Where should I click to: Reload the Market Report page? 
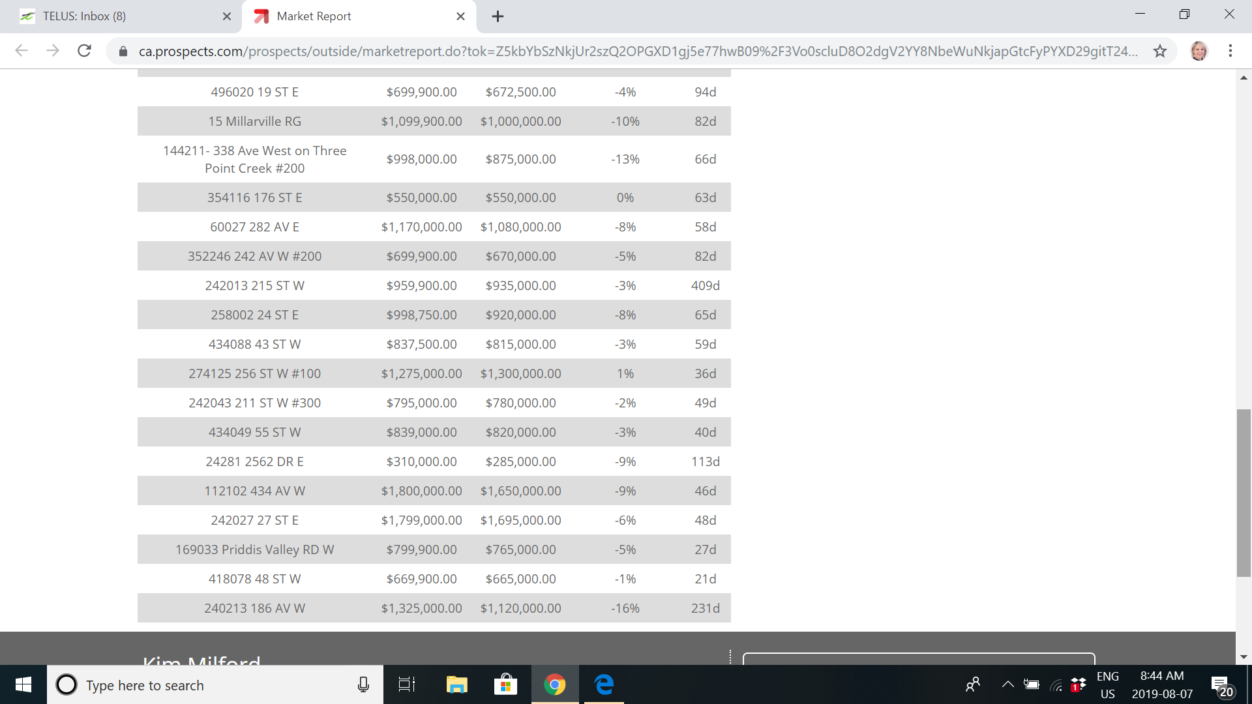[x=84, y=51]
